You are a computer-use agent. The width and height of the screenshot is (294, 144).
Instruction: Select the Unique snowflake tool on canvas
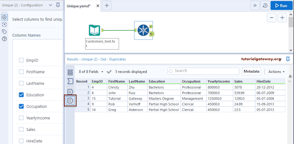143,30
